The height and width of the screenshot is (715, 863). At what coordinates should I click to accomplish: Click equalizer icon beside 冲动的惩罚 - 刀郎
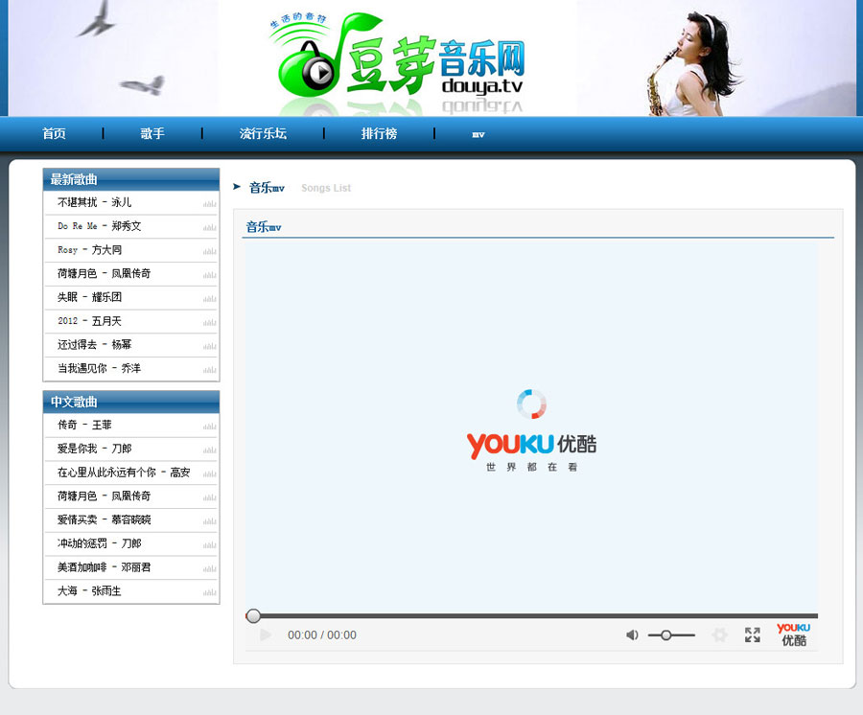pos(210,544)
